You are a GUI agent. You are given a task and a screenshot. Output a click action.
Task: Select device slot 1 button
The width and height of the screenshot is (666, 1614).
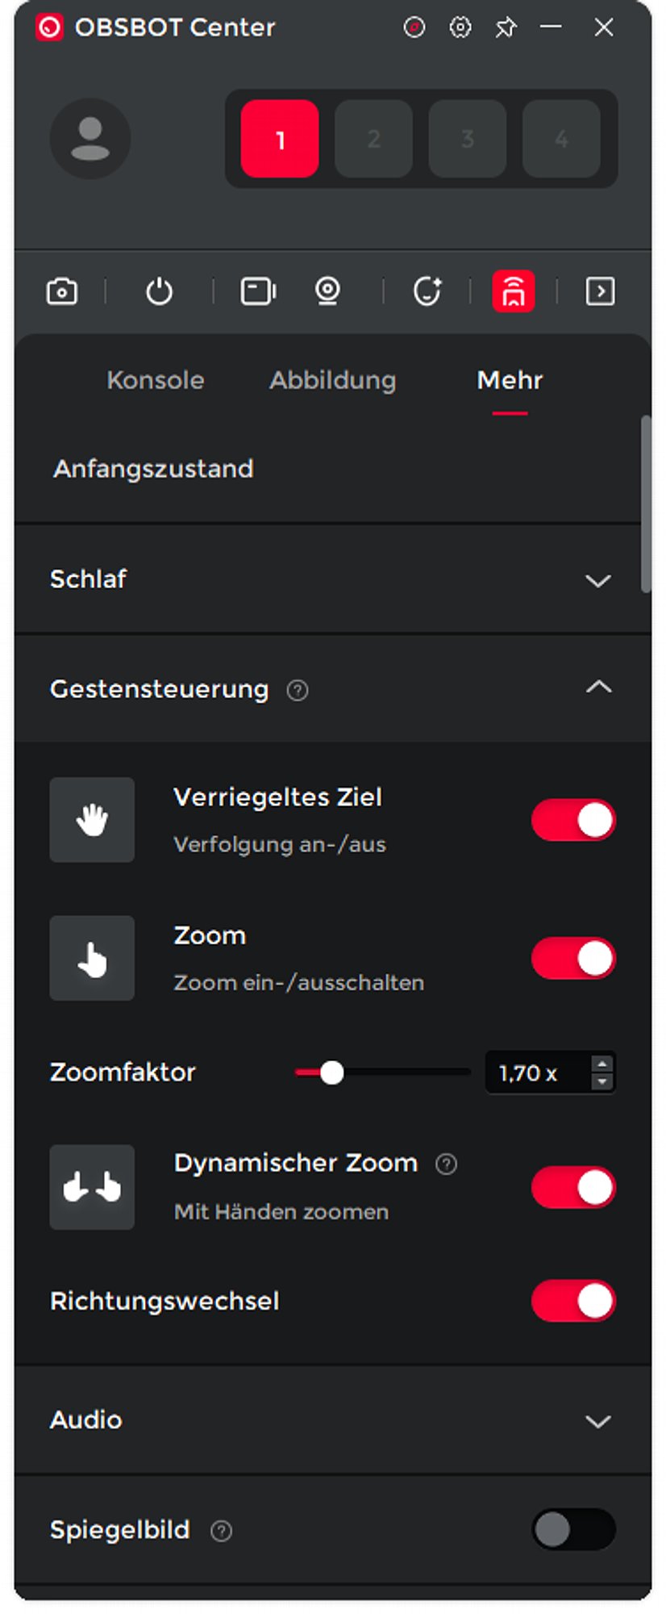point(280,139)
